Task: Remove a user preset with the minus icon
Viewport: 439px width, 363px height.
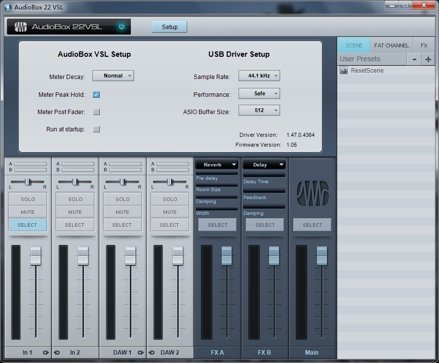Action: (x=414, y=59)
